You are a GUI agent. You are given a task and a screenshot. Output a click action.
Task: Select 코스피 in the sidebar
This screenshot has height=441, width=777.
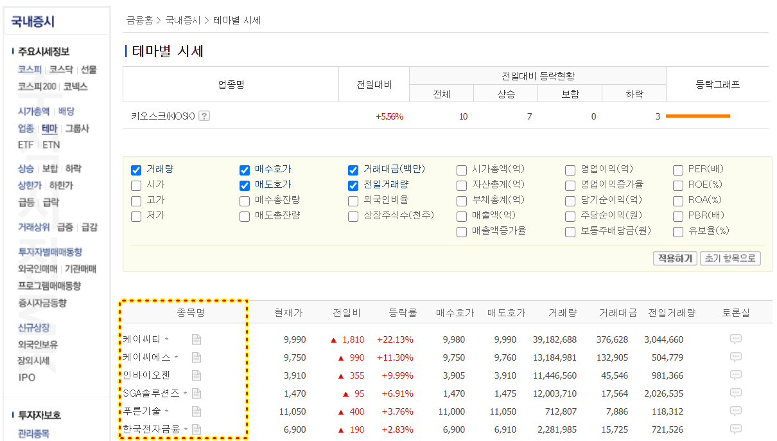(x=30, y=69)
